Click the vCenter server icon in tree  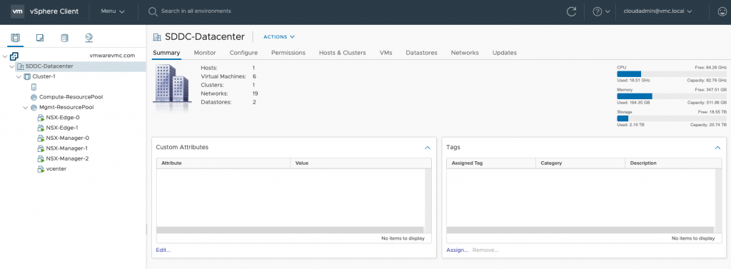(x=14, y=56)
